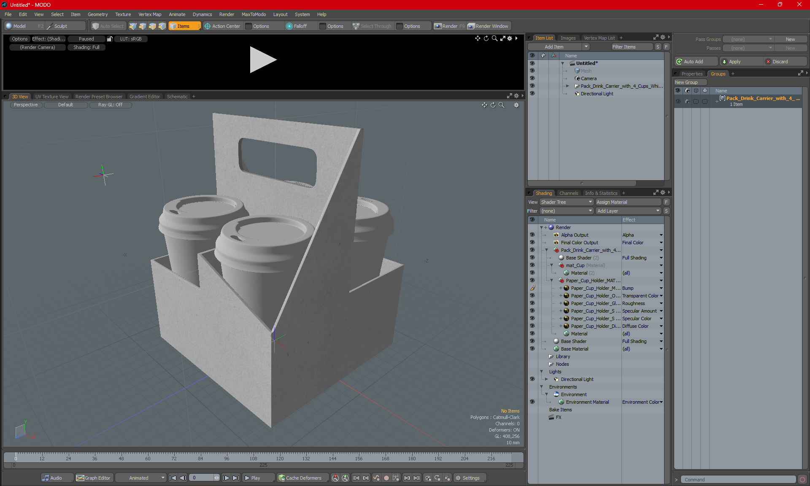Open the Action Center tool
810x486 pixels.
tap(222, 26)
